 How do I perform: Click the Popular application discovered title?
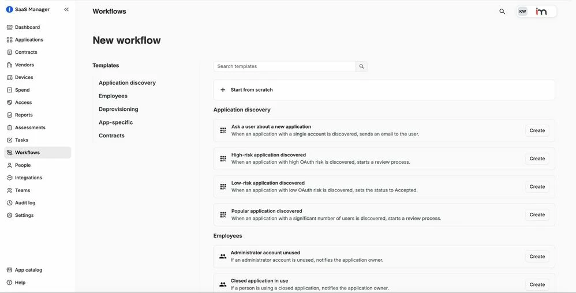tap(266, 211)
